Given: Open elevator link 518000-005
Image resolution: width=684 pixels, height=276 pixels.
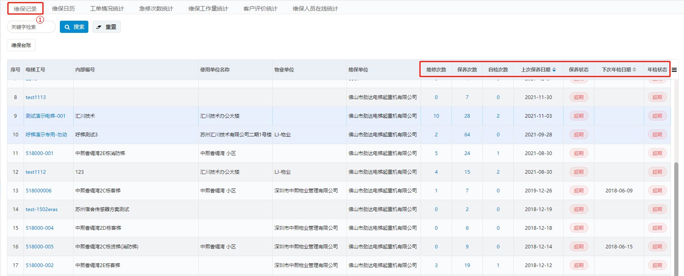Looking at the screenshot, I should pyautogui.click(x=39, y=247).
